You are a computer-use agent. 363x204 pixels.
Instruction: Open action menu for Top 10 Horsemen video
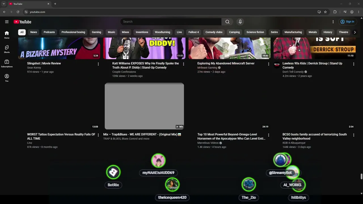pos(269,135)
